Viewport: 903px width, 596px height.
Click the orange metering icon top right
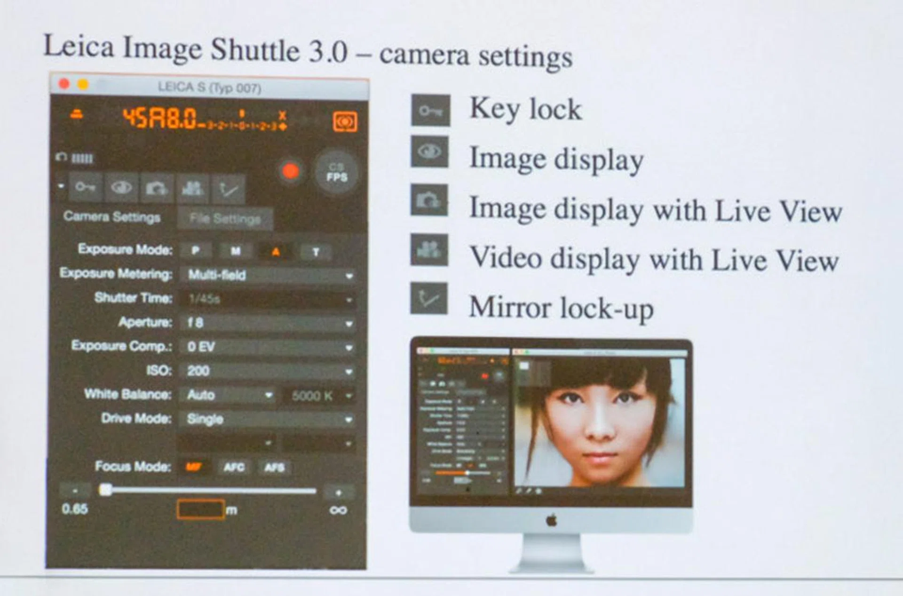[x=345, y=122]
